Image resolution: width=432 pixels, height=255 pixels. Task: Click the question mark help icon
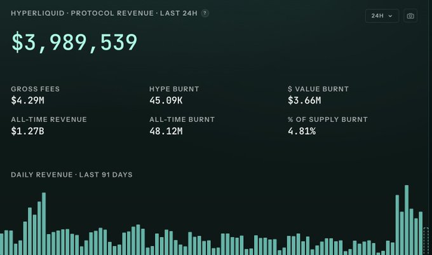click(205, 13)
